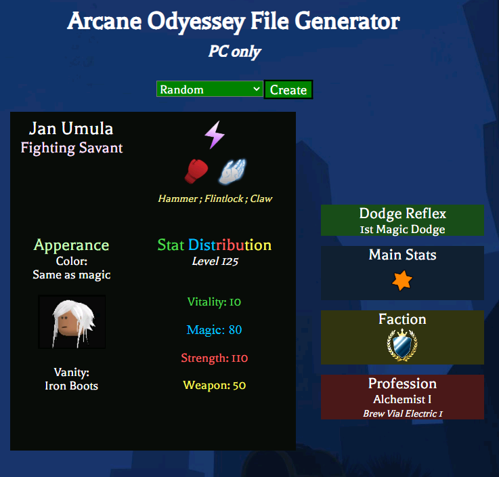The width and height of the screenshot is (499, 477).
Task: Click the Fighting Savant class label
Action: point(72,148)
